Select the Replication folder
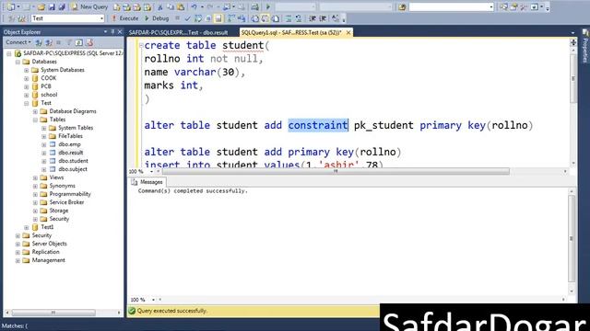The width and height of the screenshot is (590, 331). [45, 251]
